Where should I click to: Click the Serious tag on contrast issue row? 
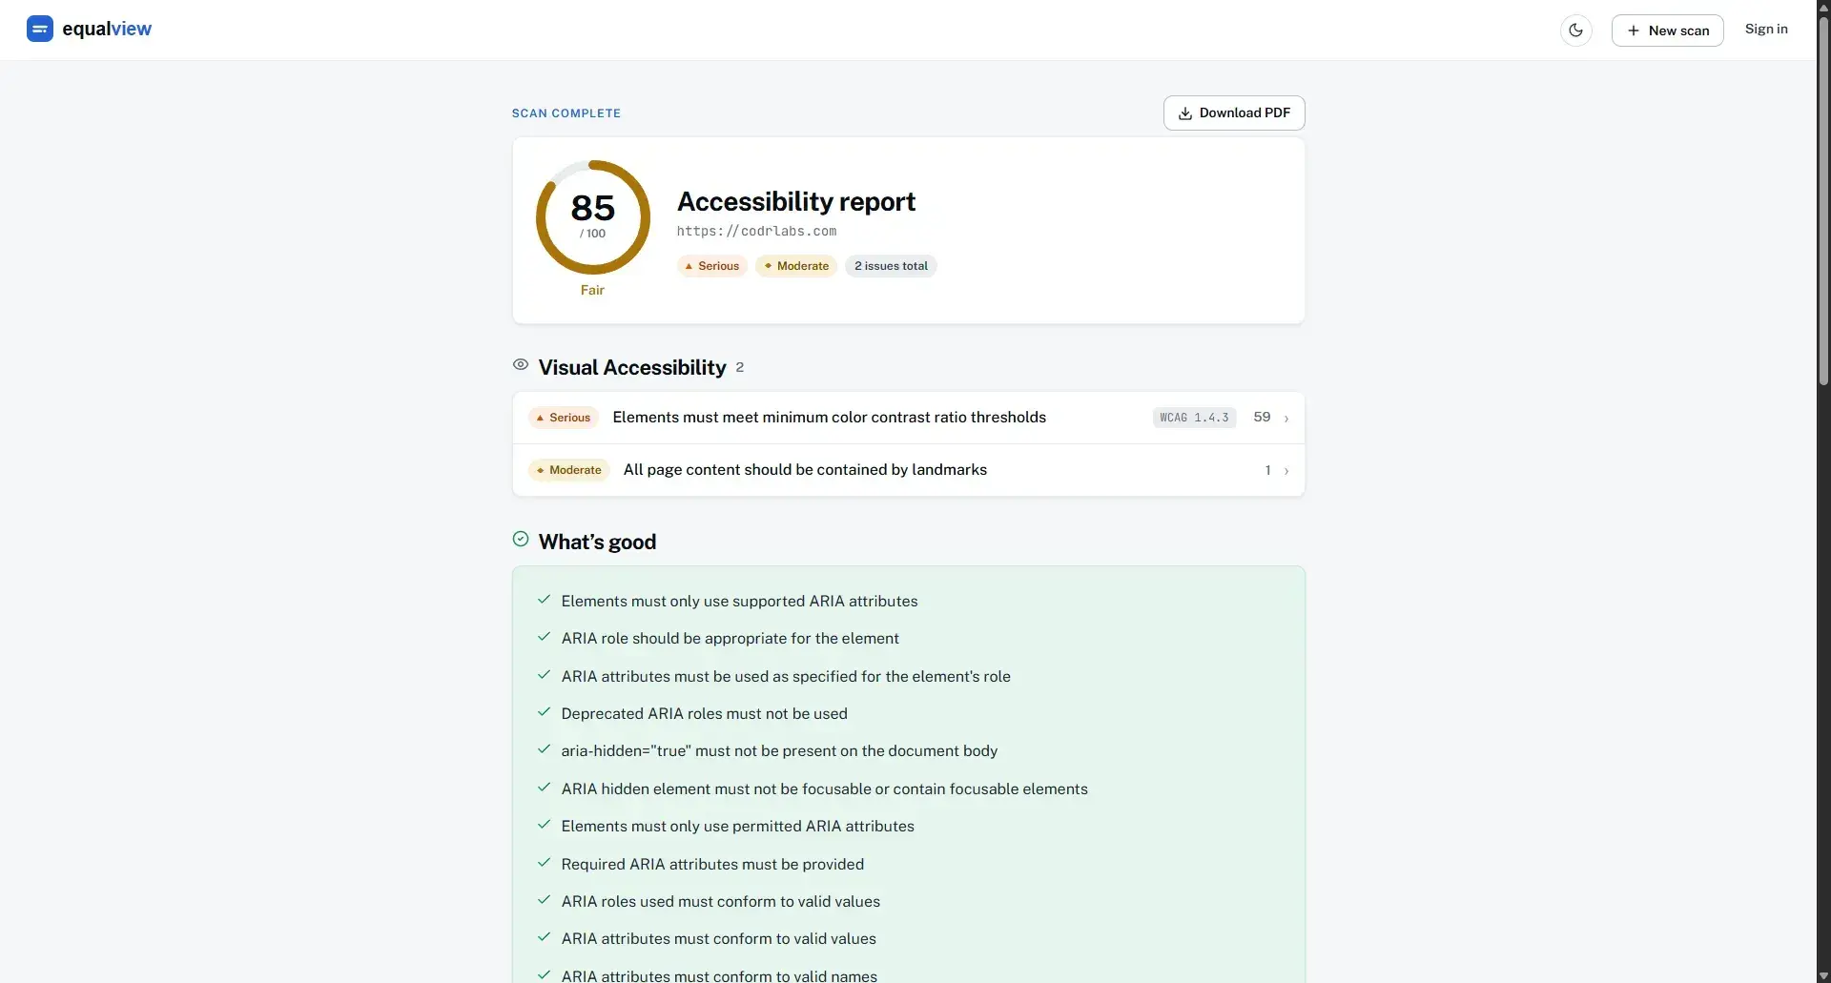[x=564, y=418]
